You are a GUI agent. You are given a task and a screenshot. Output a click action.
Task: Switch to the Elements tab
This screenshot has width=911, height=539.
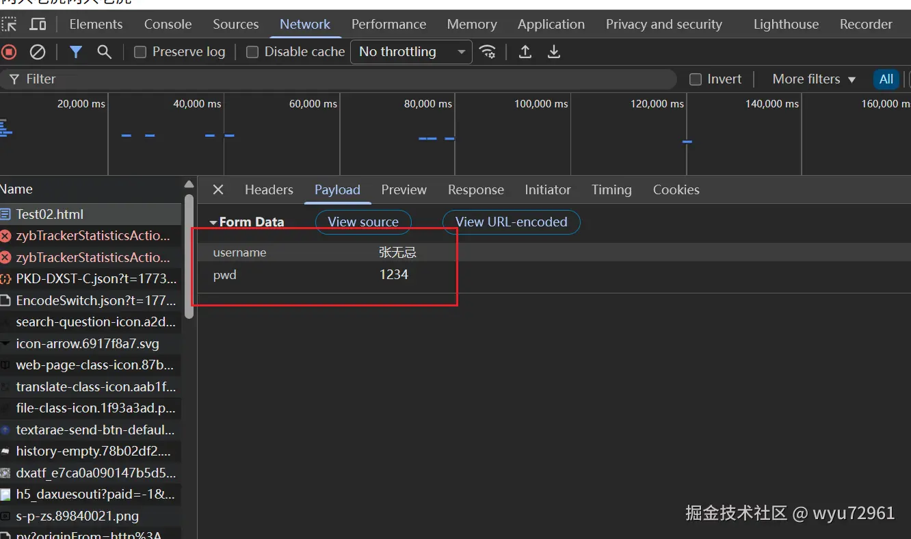tap(96, 25)
